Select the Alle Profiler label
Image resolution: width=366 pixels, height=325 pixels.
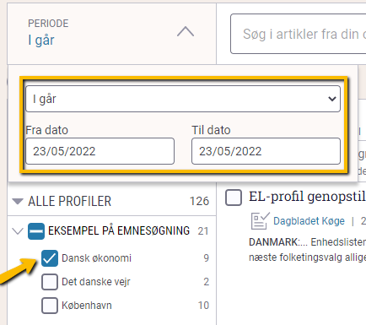(69, 201)
